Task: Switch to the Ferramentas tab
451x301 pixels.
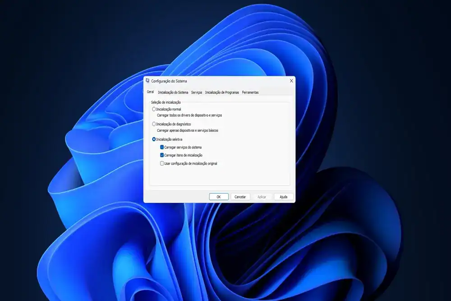Action: tap(250, 93)
